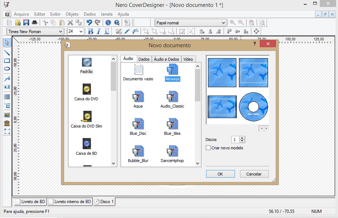This screenshot has width=338, height=218.
Task: Open the Ajuda menu
Action: (x=123, y=14)
